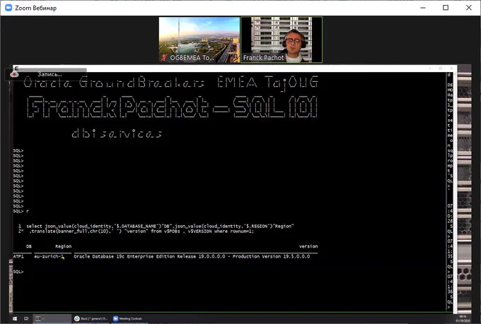Click the Запись... recording label
This screenshot has width=481, height=324.
pos(50,74)
